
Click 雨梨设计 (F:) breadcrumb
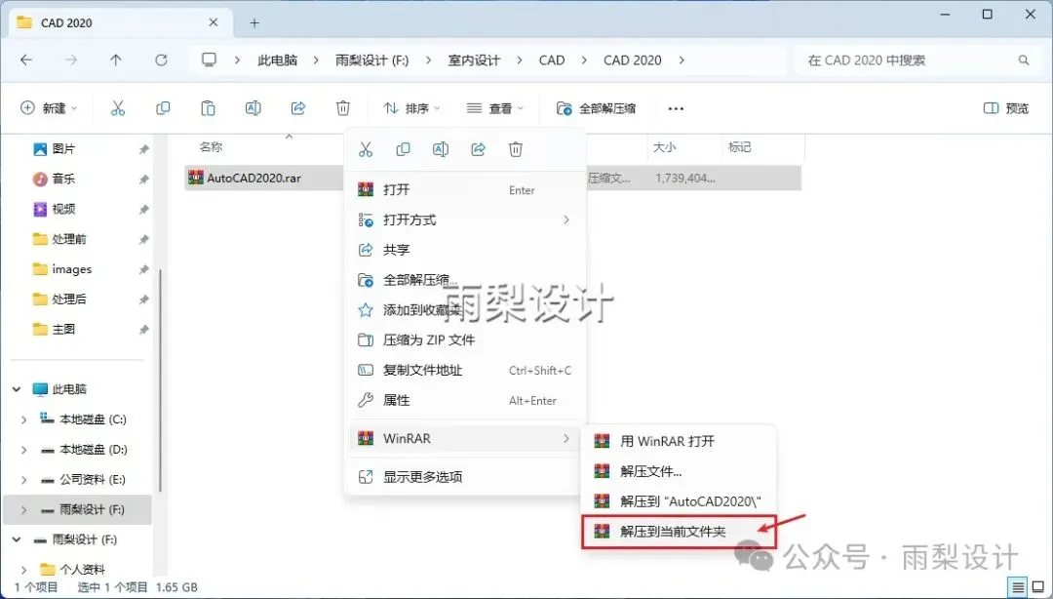click(x=372, y=60)
